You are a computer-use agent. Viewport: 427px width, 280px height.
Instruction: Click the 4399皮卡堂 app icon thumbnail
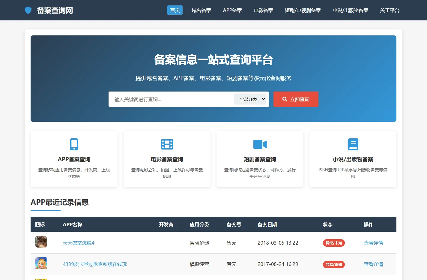tap(41, 263)
